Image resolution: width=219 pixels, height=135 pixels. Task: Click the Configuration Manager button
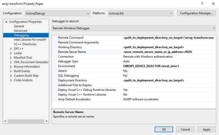point(196,13)
